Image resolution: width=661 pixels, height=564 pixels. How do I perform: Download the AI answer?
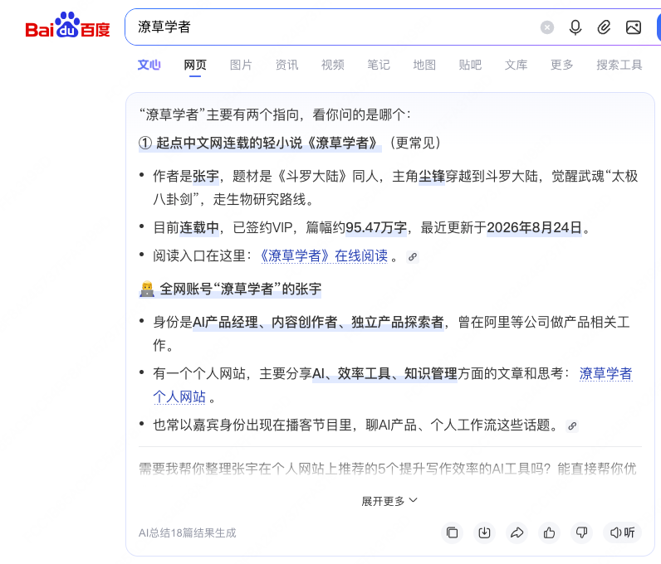click(x=484, y=532)
